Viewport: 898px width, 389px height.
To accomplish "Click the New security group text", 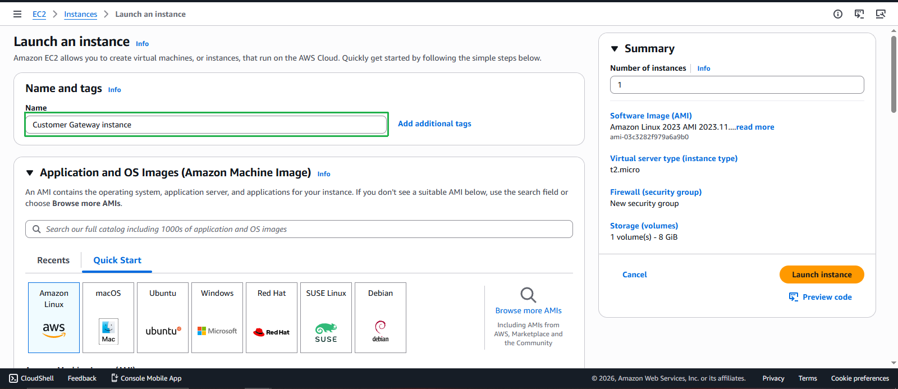I will pyautogui.click(x=644, y=203).
